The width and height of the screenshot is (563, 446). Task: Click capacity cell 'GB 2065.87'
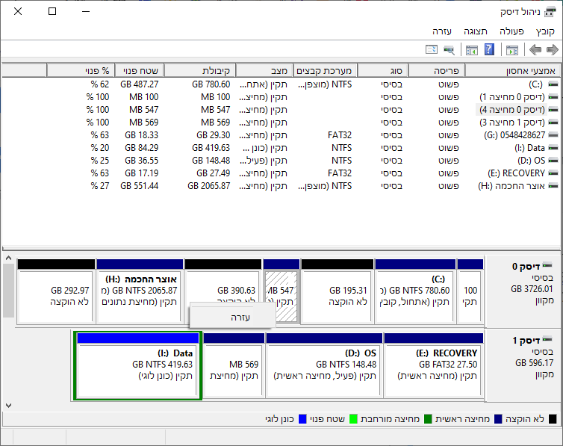point(208,186)
